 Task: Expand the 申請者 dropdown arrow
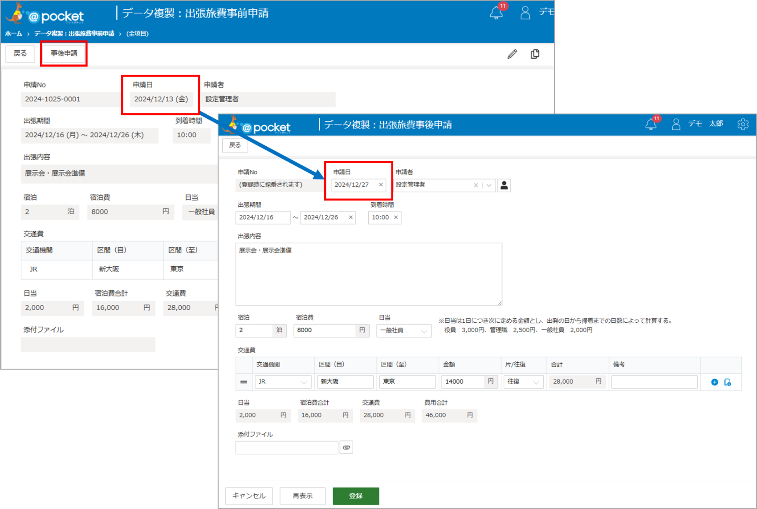pyautogui.click(x=489, y=185)
